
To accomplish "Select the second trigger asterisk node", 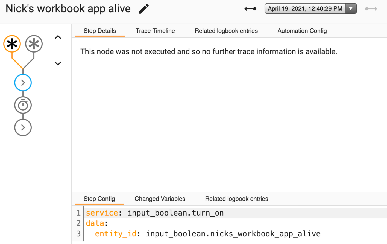I will click(x=34, y=43).
